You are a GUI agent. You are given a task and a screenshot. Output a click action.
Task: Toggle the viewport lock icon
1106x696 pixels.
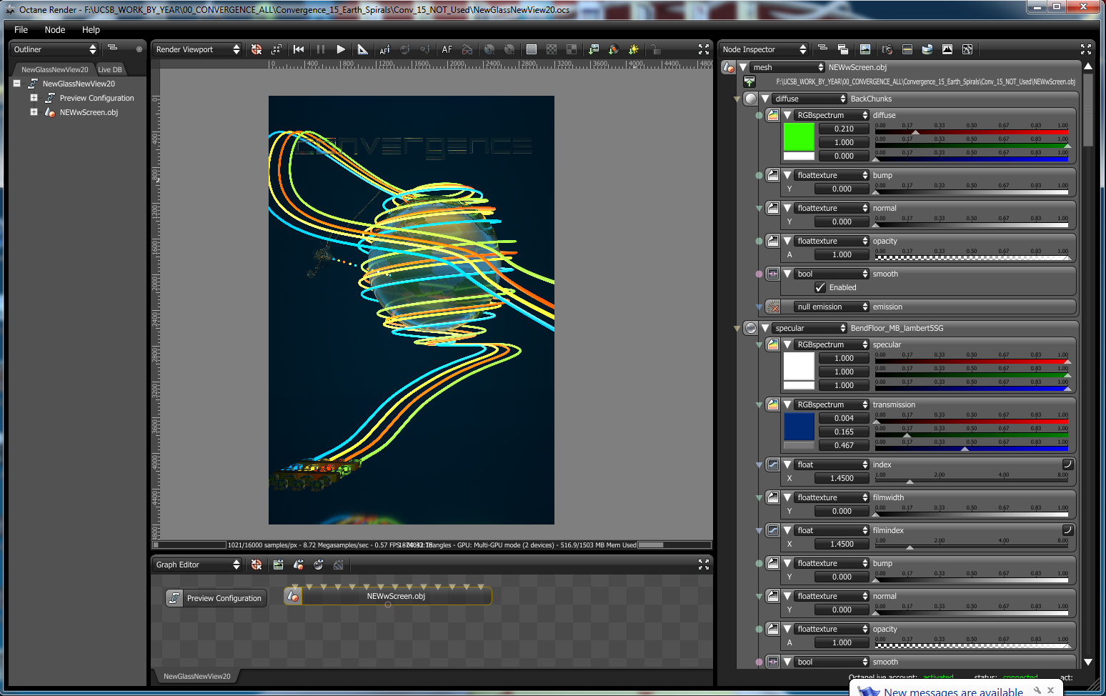654,49
